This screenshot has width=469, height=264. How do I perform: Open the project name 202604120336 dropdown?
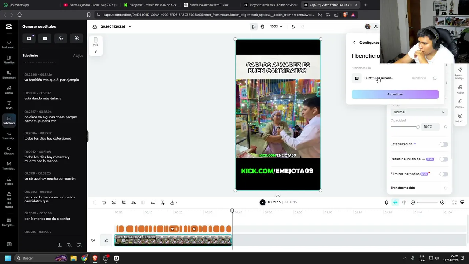pos(116,26)
